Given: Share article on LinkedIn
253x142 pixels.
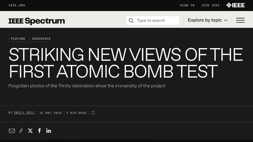Looking at the screenshot, I should point(48,131).
